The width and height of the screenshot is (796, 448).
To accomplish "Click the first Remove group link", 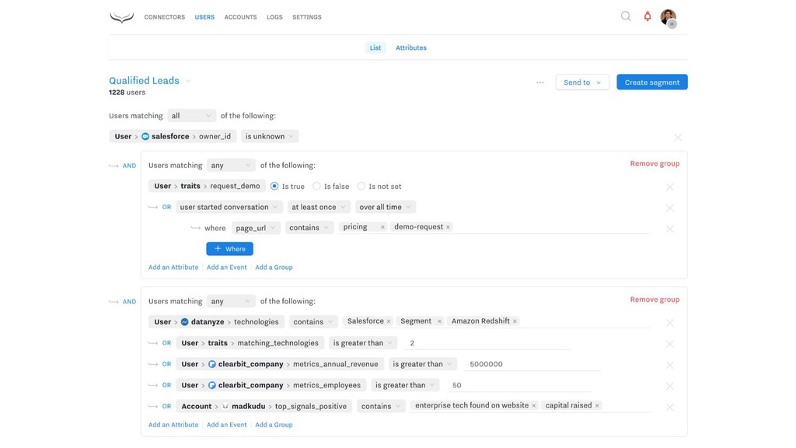I will pyautogui.click(x=655, y=163).
